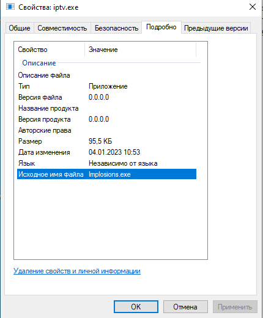This screenshot has width=263, height=318.
Task: Click the 0.0.0.0 value of Версия продукта
Action: [98, 119]
